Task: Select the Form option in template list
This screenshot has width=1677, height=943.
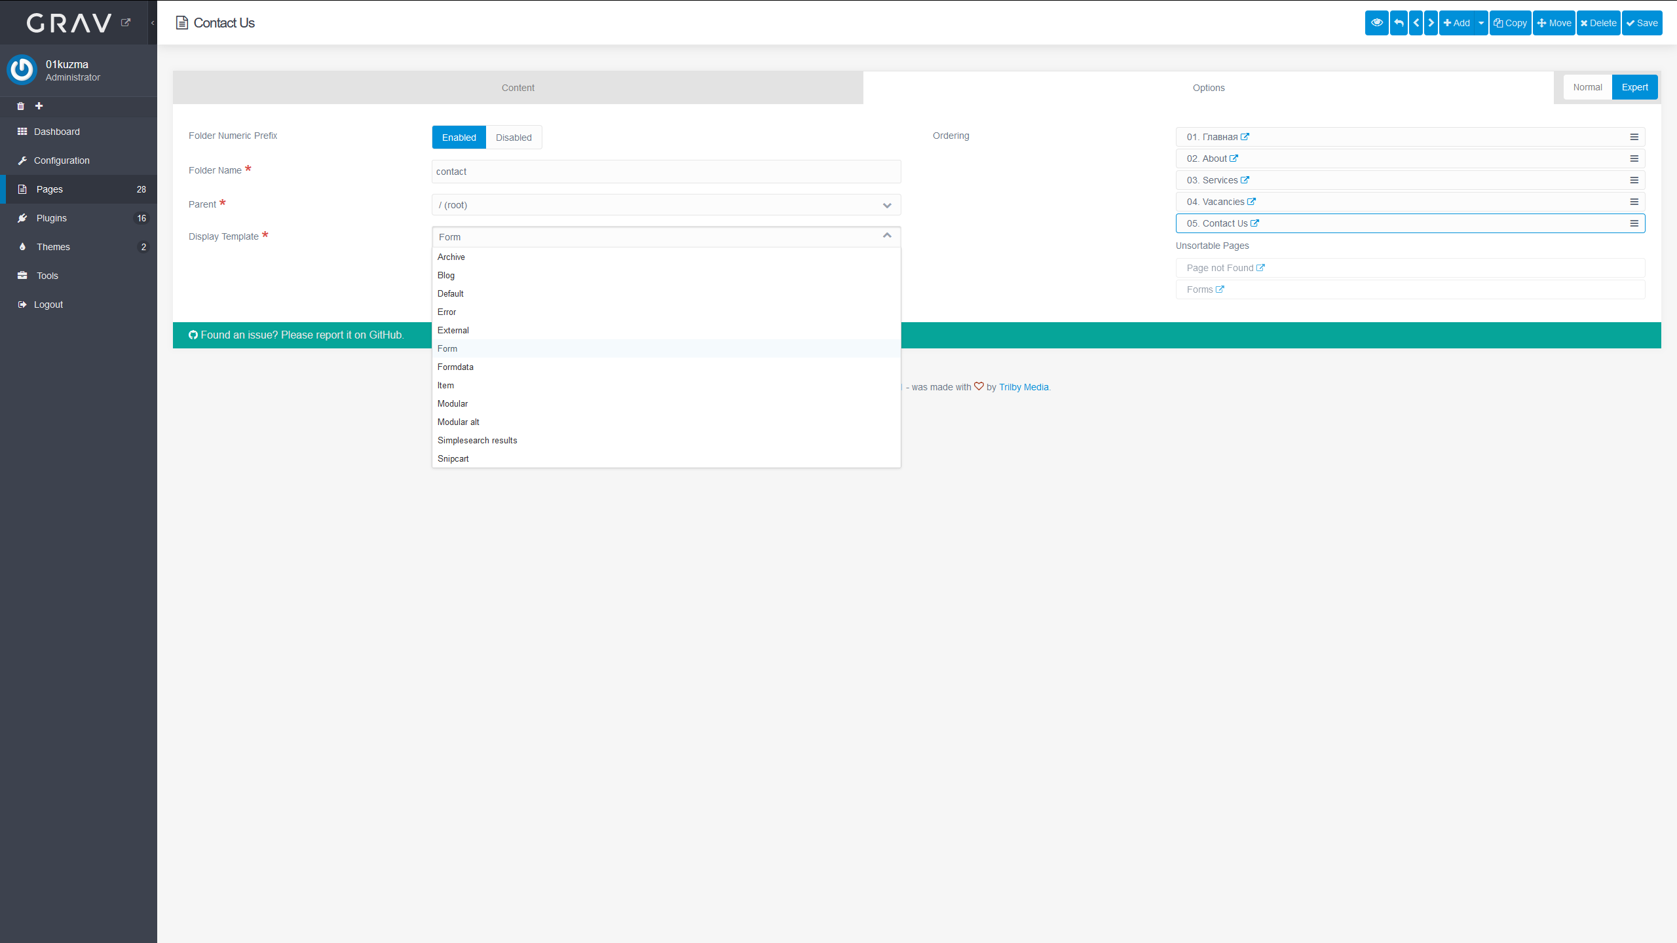Action: click(666, 348)
